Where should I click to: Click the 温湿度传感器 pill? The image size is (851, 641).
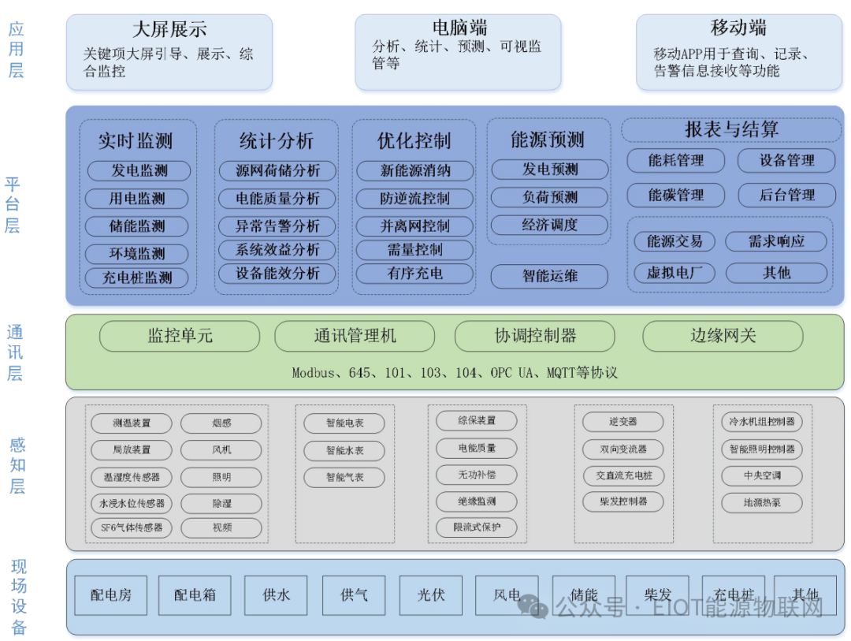(x=132, y=477)
